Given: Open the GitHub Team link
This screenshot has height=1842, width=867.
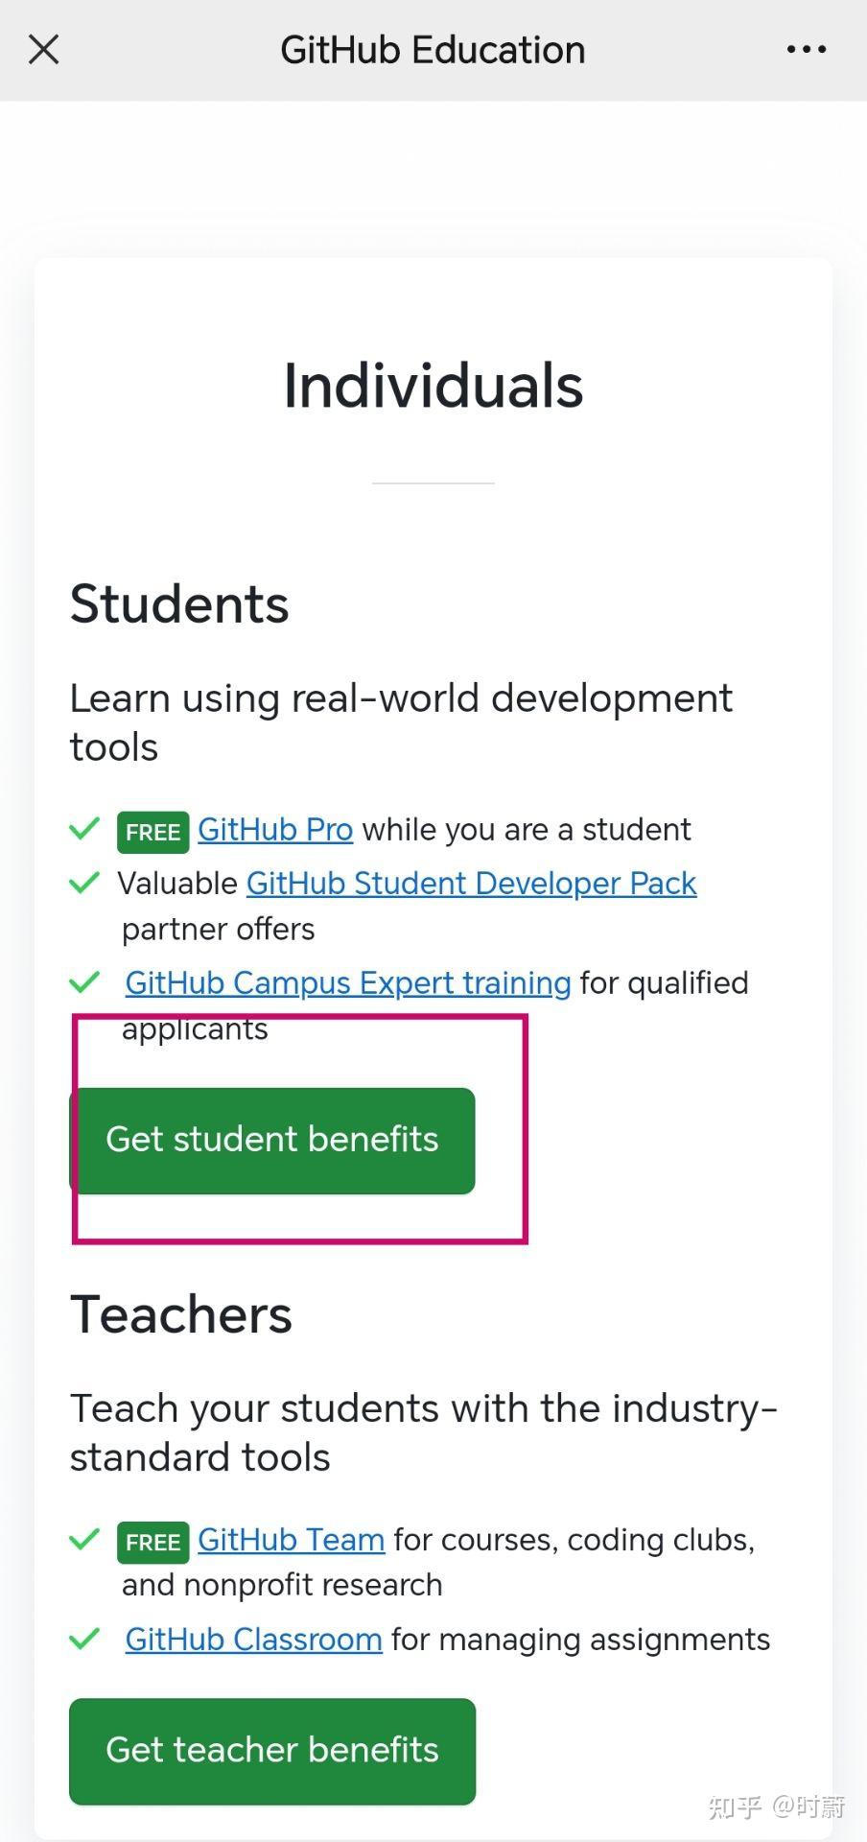Looking at the screenshot, I should 291,1540.
